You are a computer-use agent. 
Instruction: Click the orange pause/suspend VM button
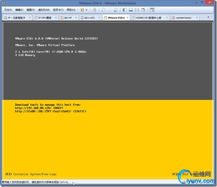(x=82, y=10)
